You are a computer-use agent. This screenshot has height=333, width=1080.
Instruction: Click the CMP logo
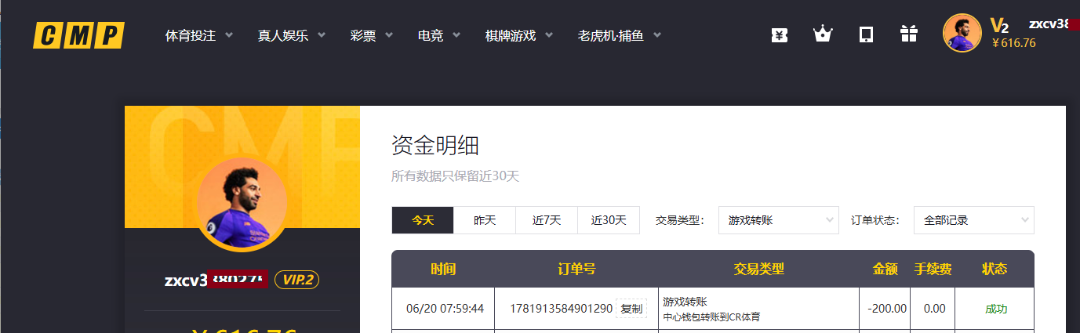tap(78, 35)
